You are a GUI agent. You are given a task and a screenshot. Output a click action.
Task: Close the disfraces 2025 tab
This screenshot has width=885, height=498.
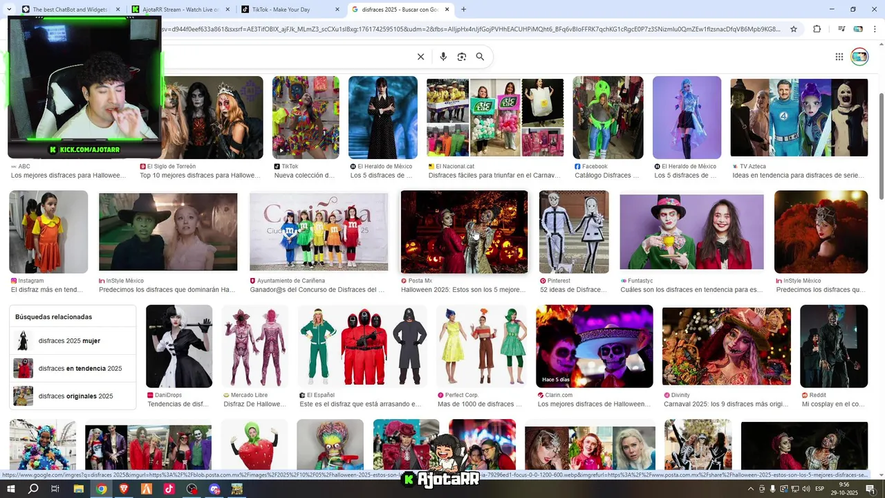pyautogui.click(x=447, y=10)
